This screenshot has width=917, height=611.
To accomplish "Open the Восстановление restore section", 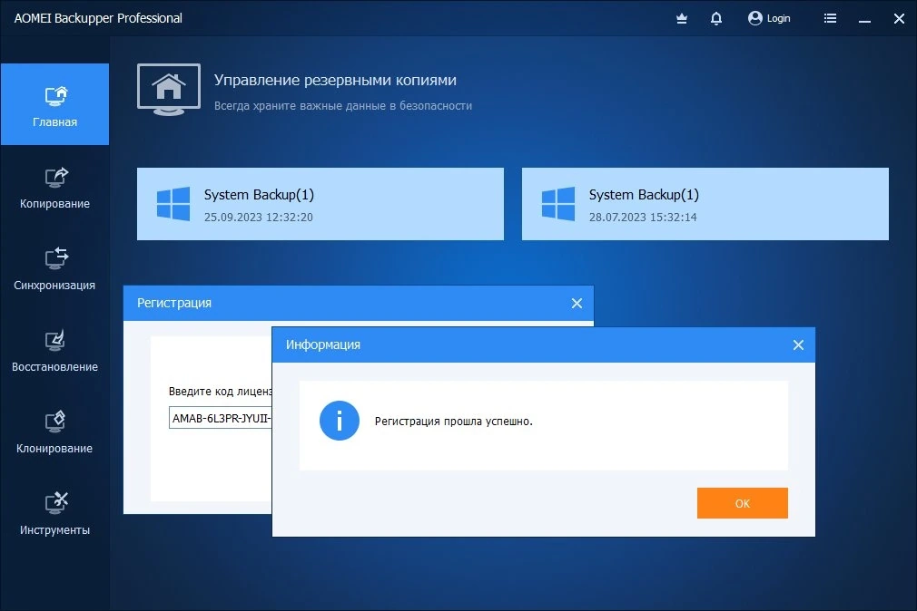I will (54, 351).
